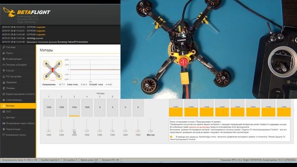The width and height of the screenshot is (297, 167).
Task: Open Логирование через кабель tab
Action: [18, 123]
